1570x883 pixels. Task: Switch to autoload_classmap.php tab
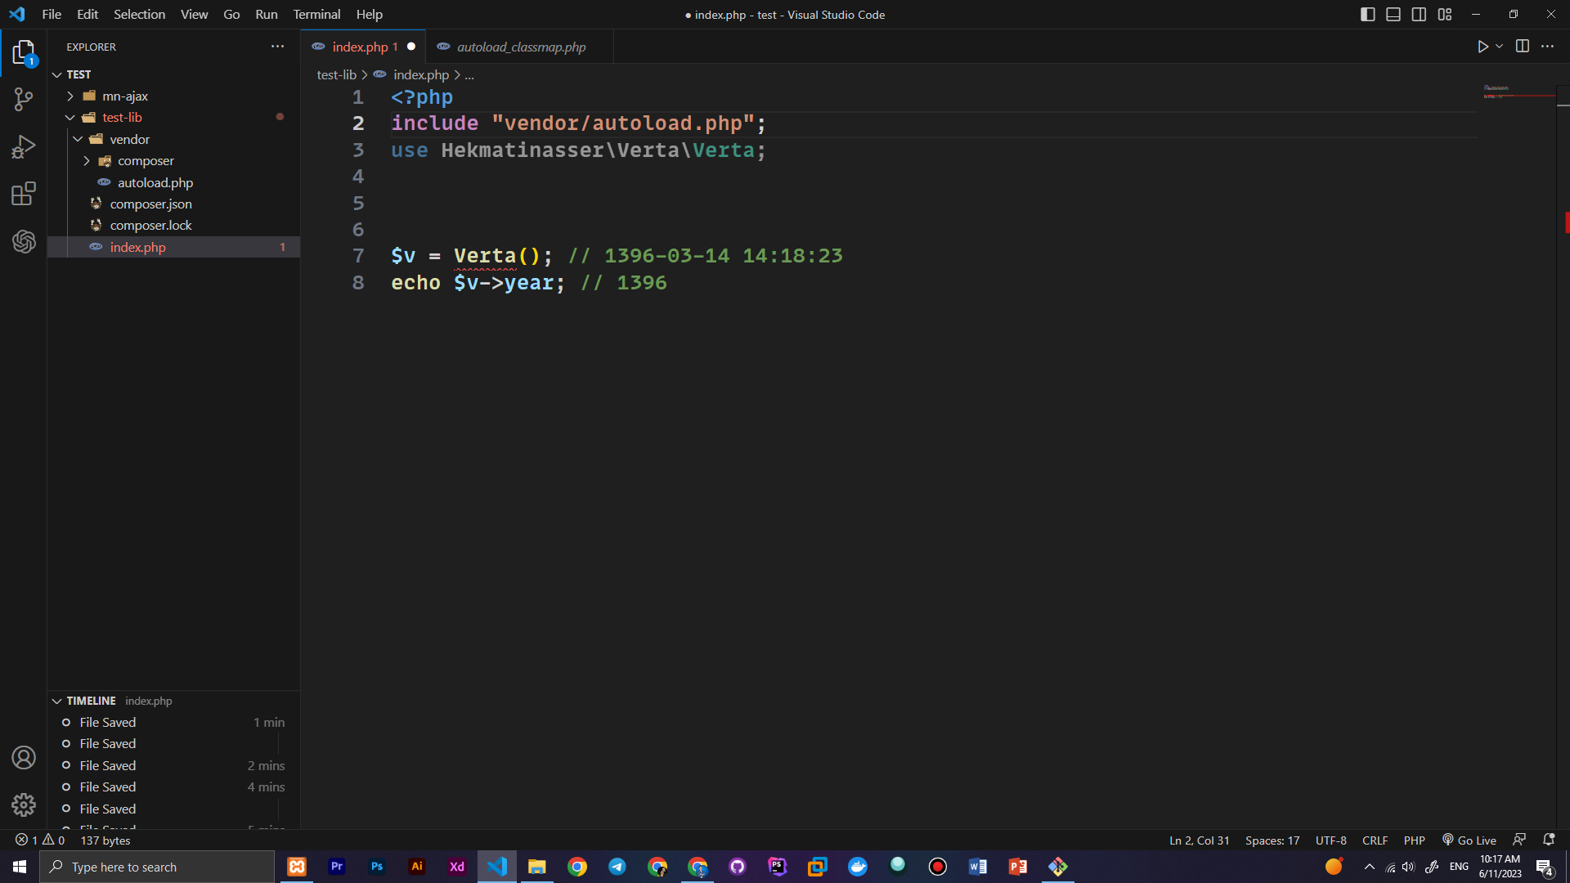click(521, 47)
